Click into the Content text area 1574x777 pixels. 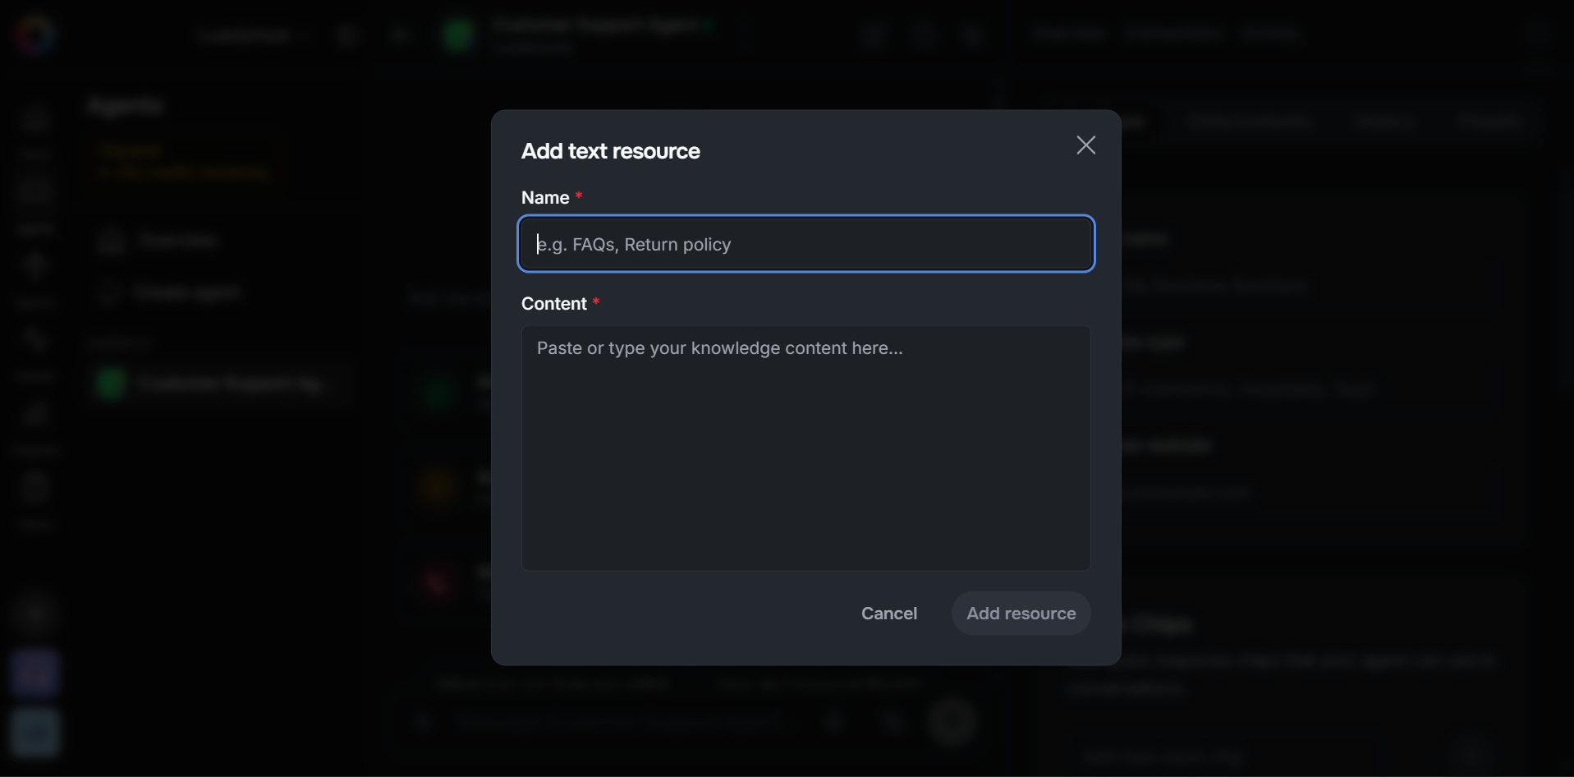point(805,448)
